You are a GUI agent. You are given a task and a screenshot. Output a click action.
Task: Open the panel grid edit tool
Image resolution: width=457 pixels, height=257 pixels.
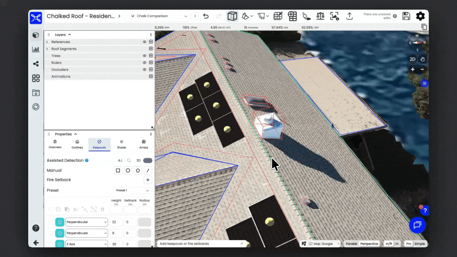click(278, 16)
